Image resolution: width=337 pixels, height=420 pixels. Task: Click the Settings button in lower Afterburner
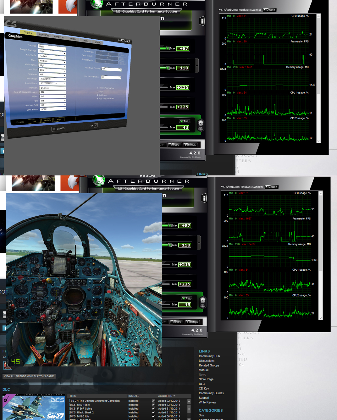click(x=192, y=322)
